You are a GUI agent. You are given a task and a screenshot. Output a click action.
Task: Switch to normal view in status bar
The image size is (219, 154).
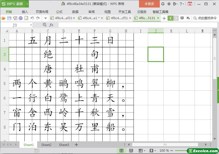(x=121, y=151)
